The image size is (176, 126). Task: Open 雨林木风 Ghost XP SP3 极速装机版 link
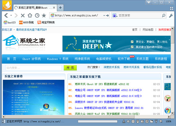coord(102,84)
